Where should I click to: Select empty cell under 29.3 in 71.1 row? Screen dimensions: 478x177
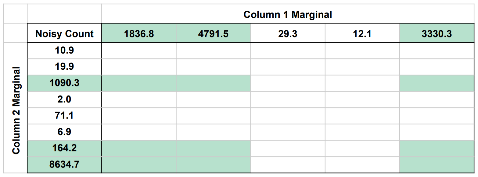pos(288,116)
